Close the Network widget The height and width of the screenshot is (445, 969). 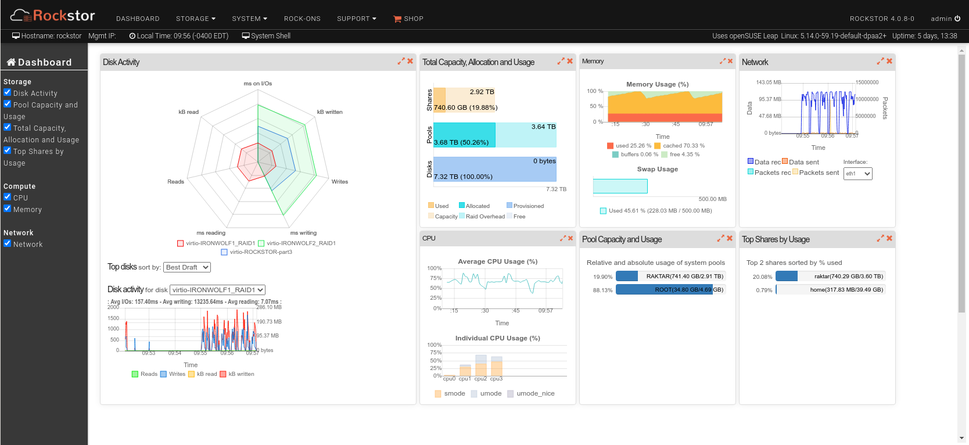pyautogui.click(x=889, y=61)
